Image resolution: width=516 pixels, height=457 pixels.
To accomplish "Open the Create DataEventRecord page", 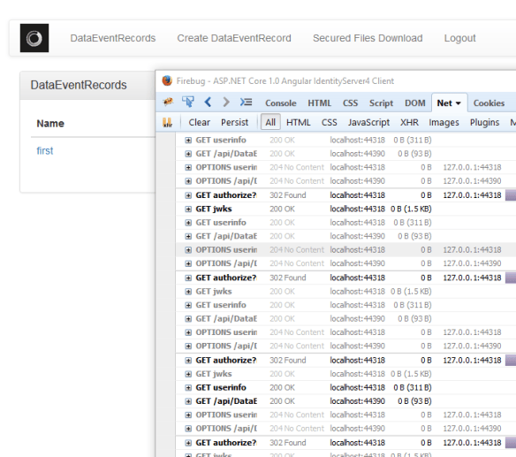I will tap(234, 38).
